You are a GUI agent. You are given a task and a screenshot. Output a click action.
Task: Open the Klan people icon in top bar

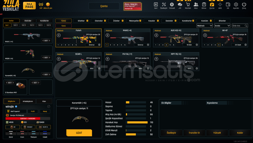pos(196,4)
